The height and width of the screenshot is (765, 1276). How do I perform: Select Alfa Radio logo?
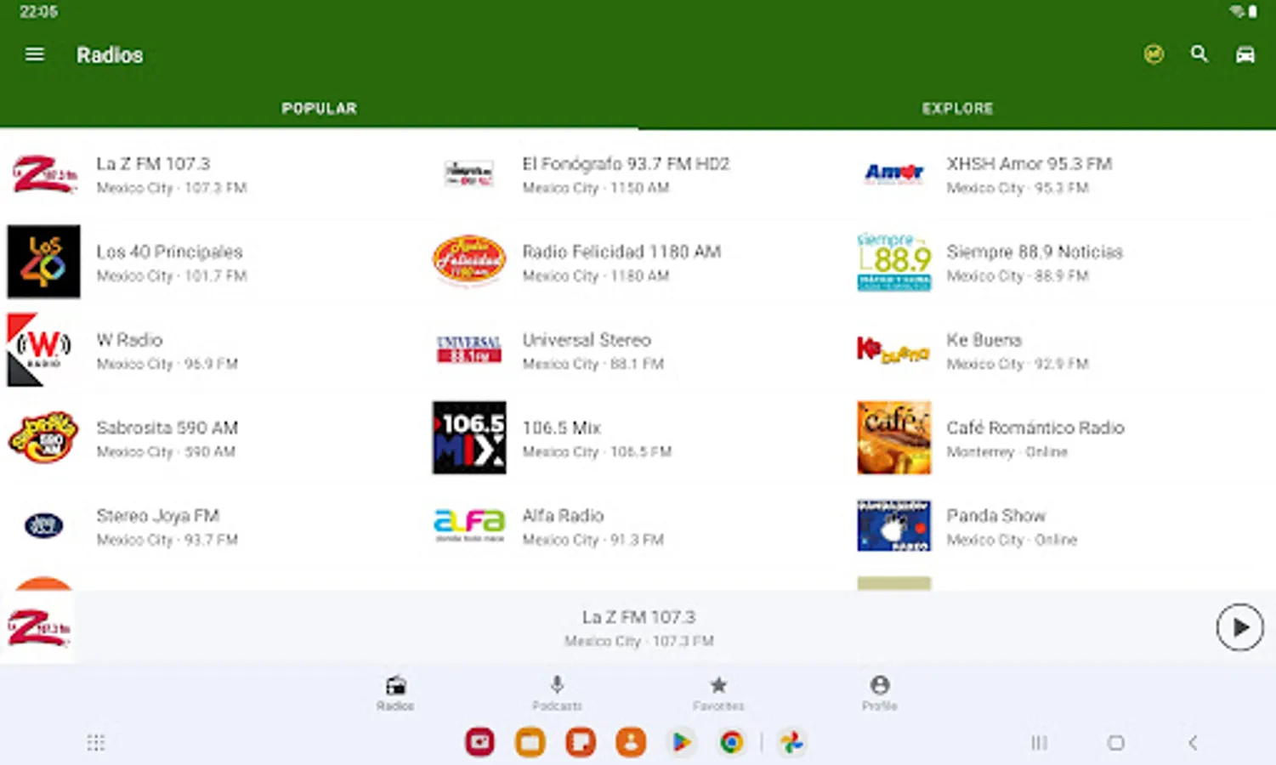pos(469,525)
